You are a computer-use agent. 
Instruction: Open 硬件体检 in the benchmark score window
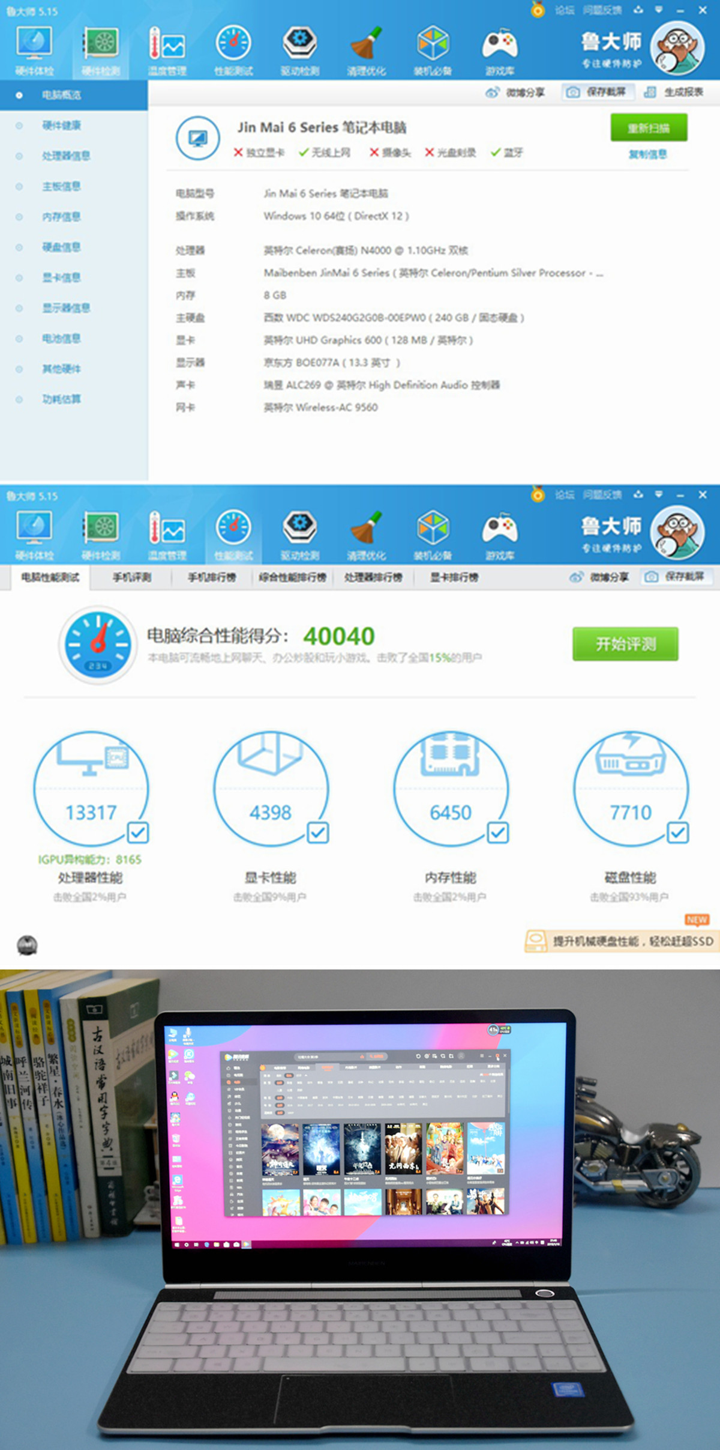coord(34,536)
